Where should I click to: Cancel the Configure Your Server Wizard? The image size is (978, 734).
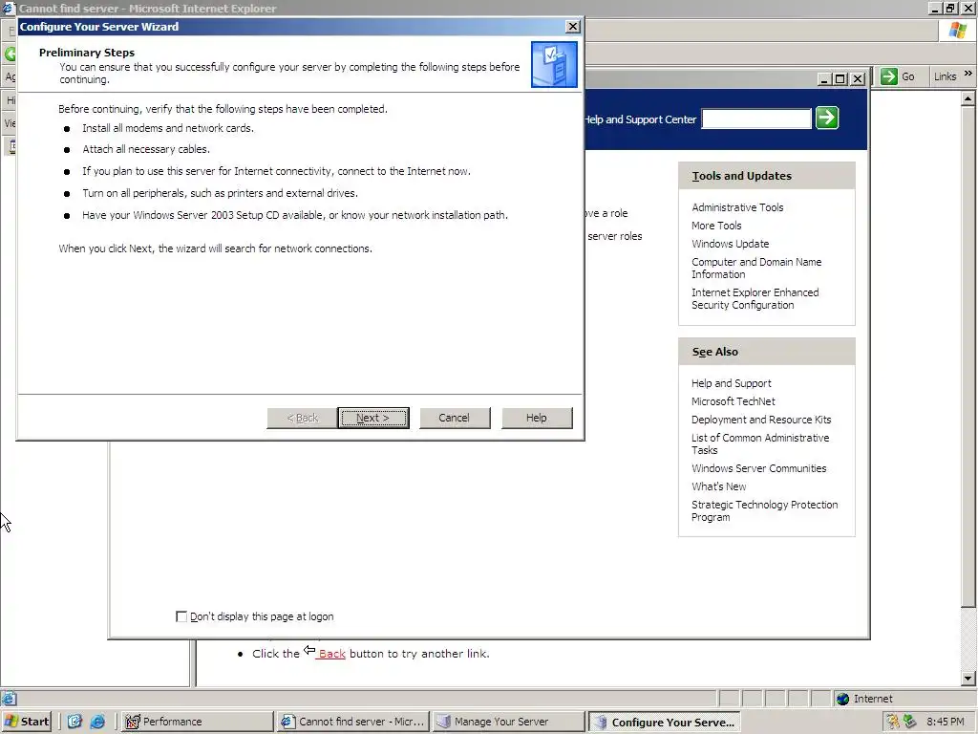pyautogui.click(x=454, y=418)
